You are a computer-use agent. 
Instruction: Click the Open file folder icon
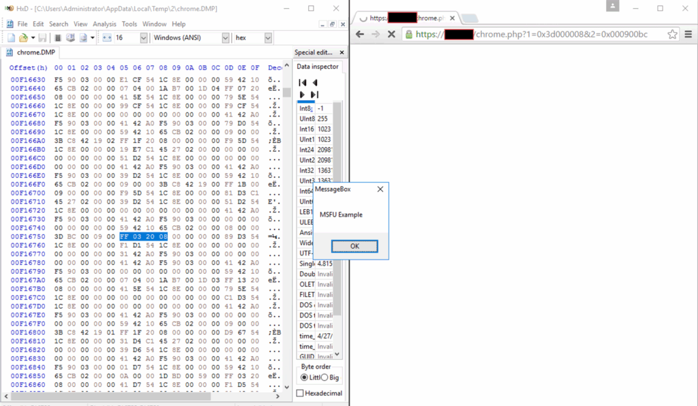pyautogui.click(x=24, y=38)
